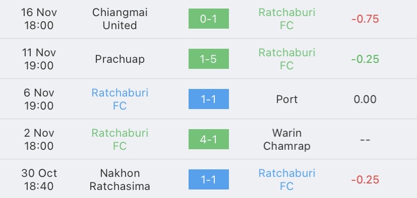The width and height of the screenshot is (417, 198).
Task: Select the green -0.25 handicap value
Action: [x=365, y=59]
